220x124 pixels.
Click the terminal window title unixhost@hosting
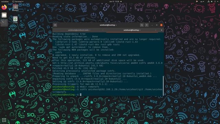[x=108, y=25]
